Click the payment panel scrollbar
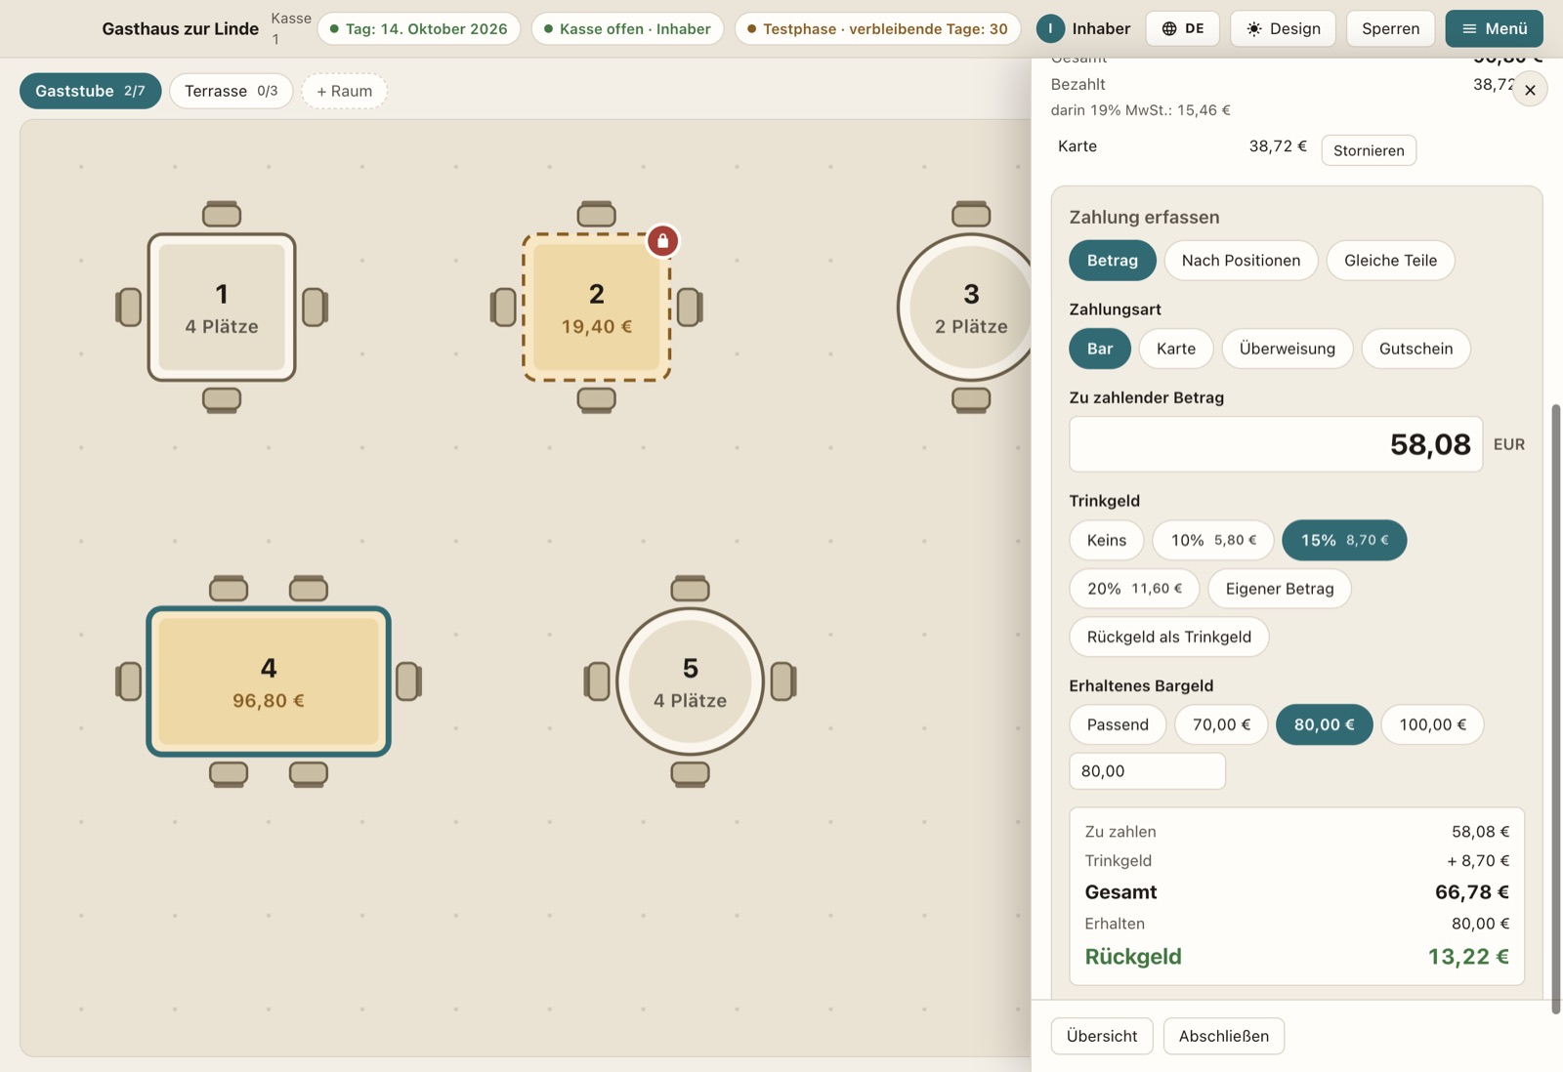This screenshot has height=1072, width=1563. pyautogui.click(x=1556, y=708)
